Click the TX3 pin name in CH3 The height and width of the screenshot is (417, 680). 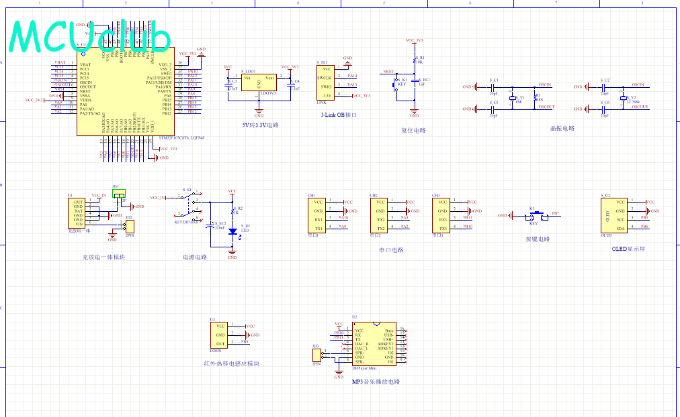point(443,229)
